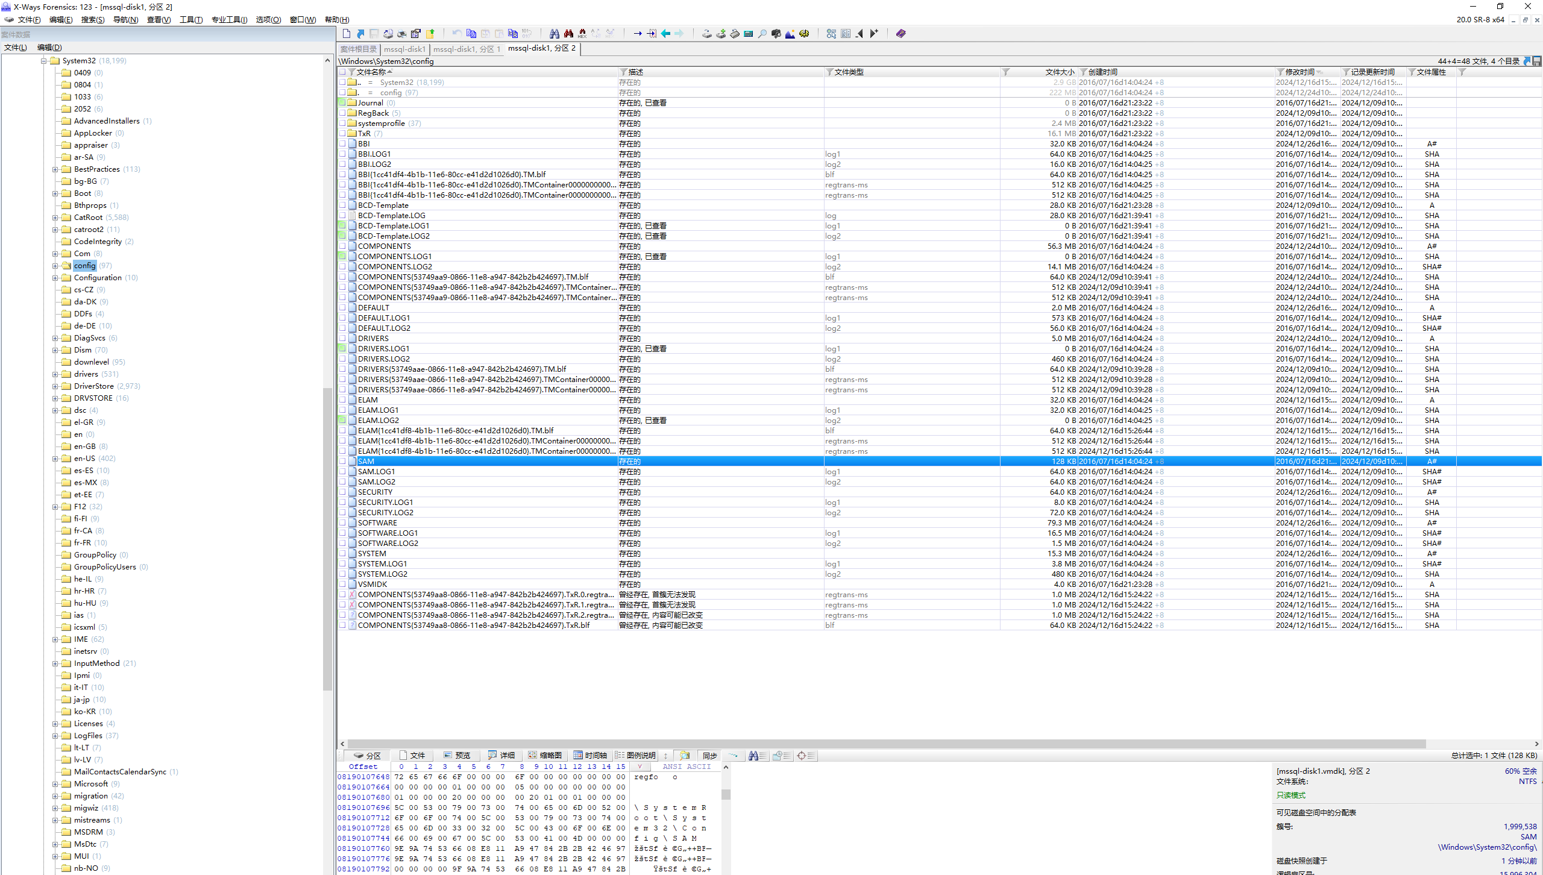Tick the checkbox for SAM file row
The height and width of the screenshot is (875, 1543).
point(342,462)
